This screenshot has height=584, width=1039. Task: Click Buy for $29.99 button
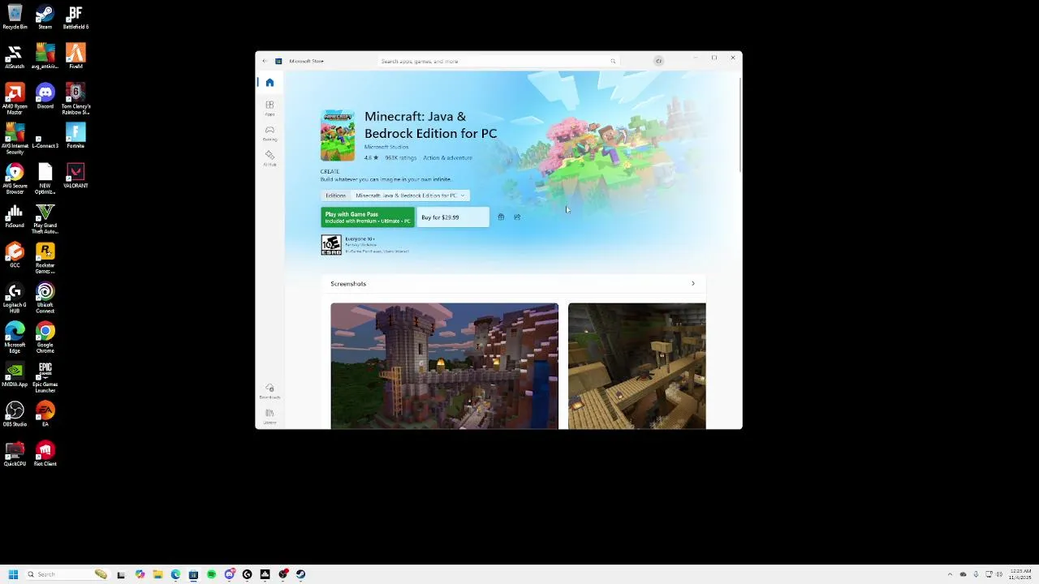coord(453,217)
